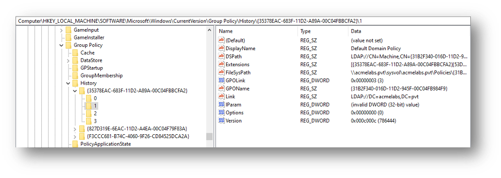Select the DisplayName string value icon
Screen dimensions: 501x178
pos(221,48)
